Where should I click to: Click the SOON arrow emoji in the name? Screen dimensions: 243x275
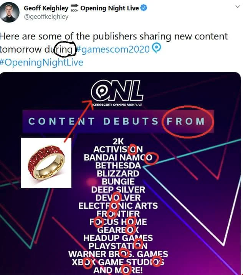[x=74, y=8]
